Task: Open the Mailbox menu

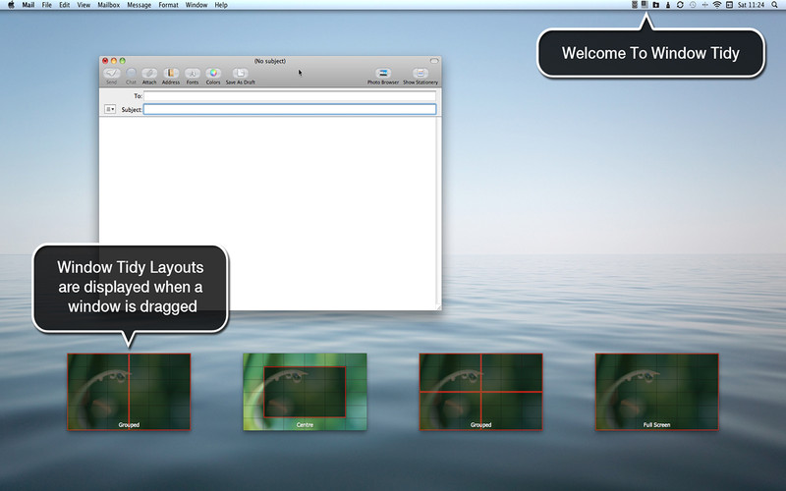Action: coord(108,5)
